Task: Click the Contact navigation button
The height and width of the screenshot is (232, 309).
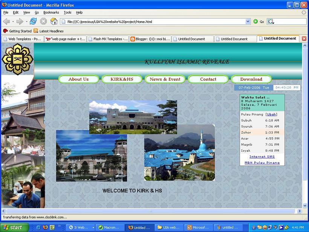Action: coord(208,79)
